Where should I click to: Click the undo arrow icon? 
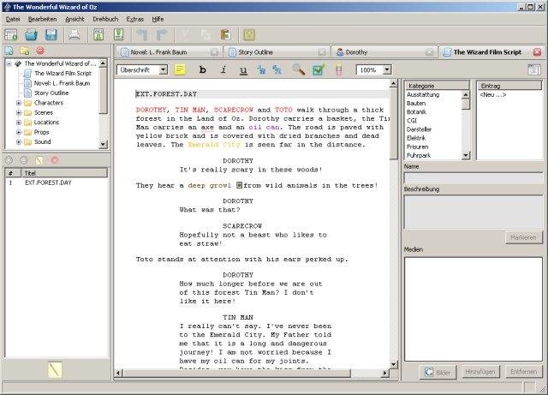(x=142, y=35)
